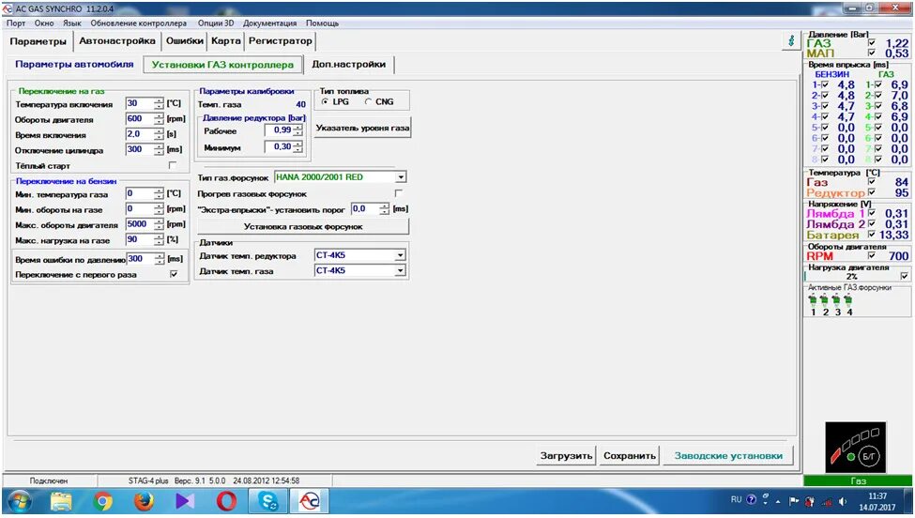Click the network signal tray icon
Viewport: 915px width, 518px height.
click(826, 501)
